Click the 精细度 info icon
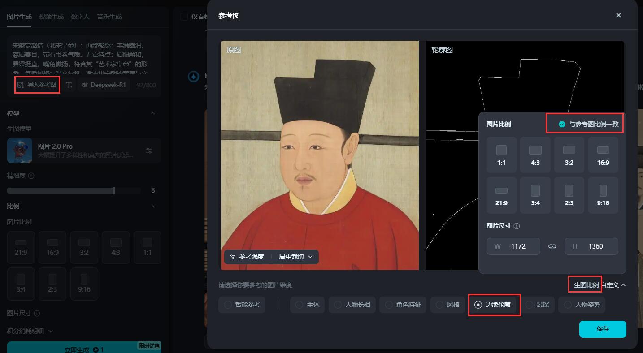 point(31,176)
